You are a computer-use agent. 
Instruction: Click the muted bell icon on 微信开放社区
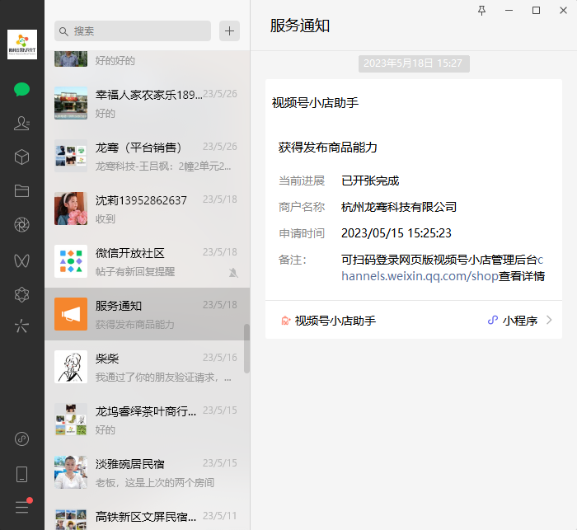click(233, 273)
